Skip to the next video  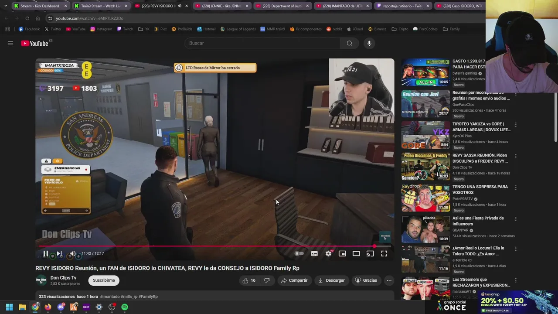59,253
